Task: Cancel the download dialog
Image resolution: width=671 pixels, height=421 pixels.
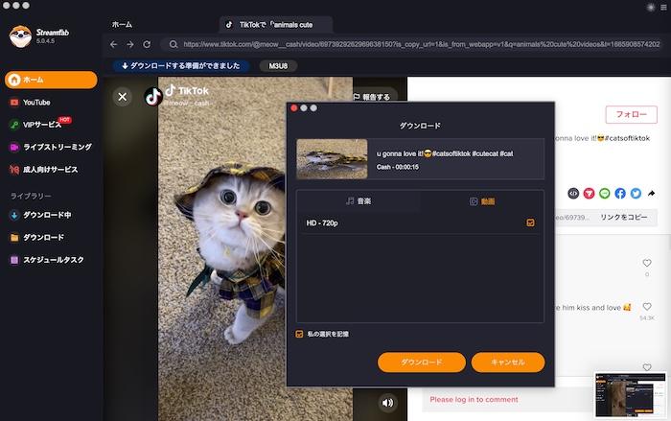Action: tap(508, 363)
